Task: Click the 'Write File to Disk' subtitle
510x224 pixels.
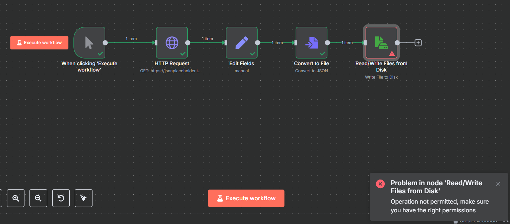Action: pyautogui.click(x=381, y=77)
